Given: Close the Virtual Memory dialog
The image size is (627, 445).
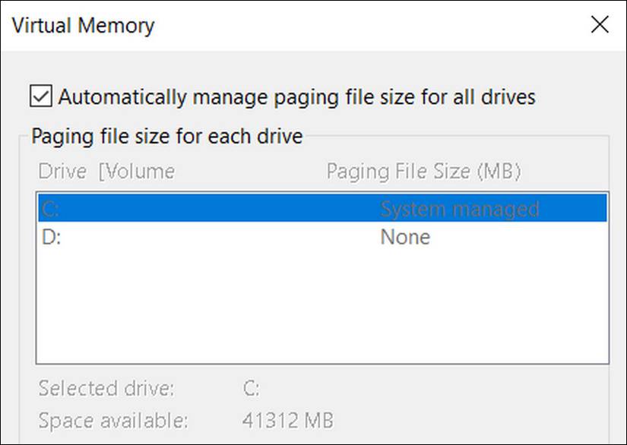Looking at the screenshot, I should [x=600, y=24].
